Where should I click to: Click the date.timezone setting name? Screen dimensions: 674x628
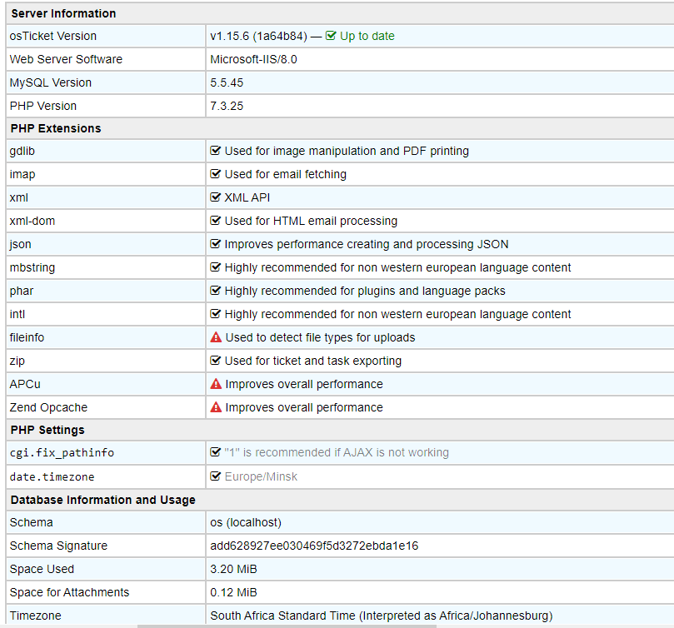(x=52, y=476)
